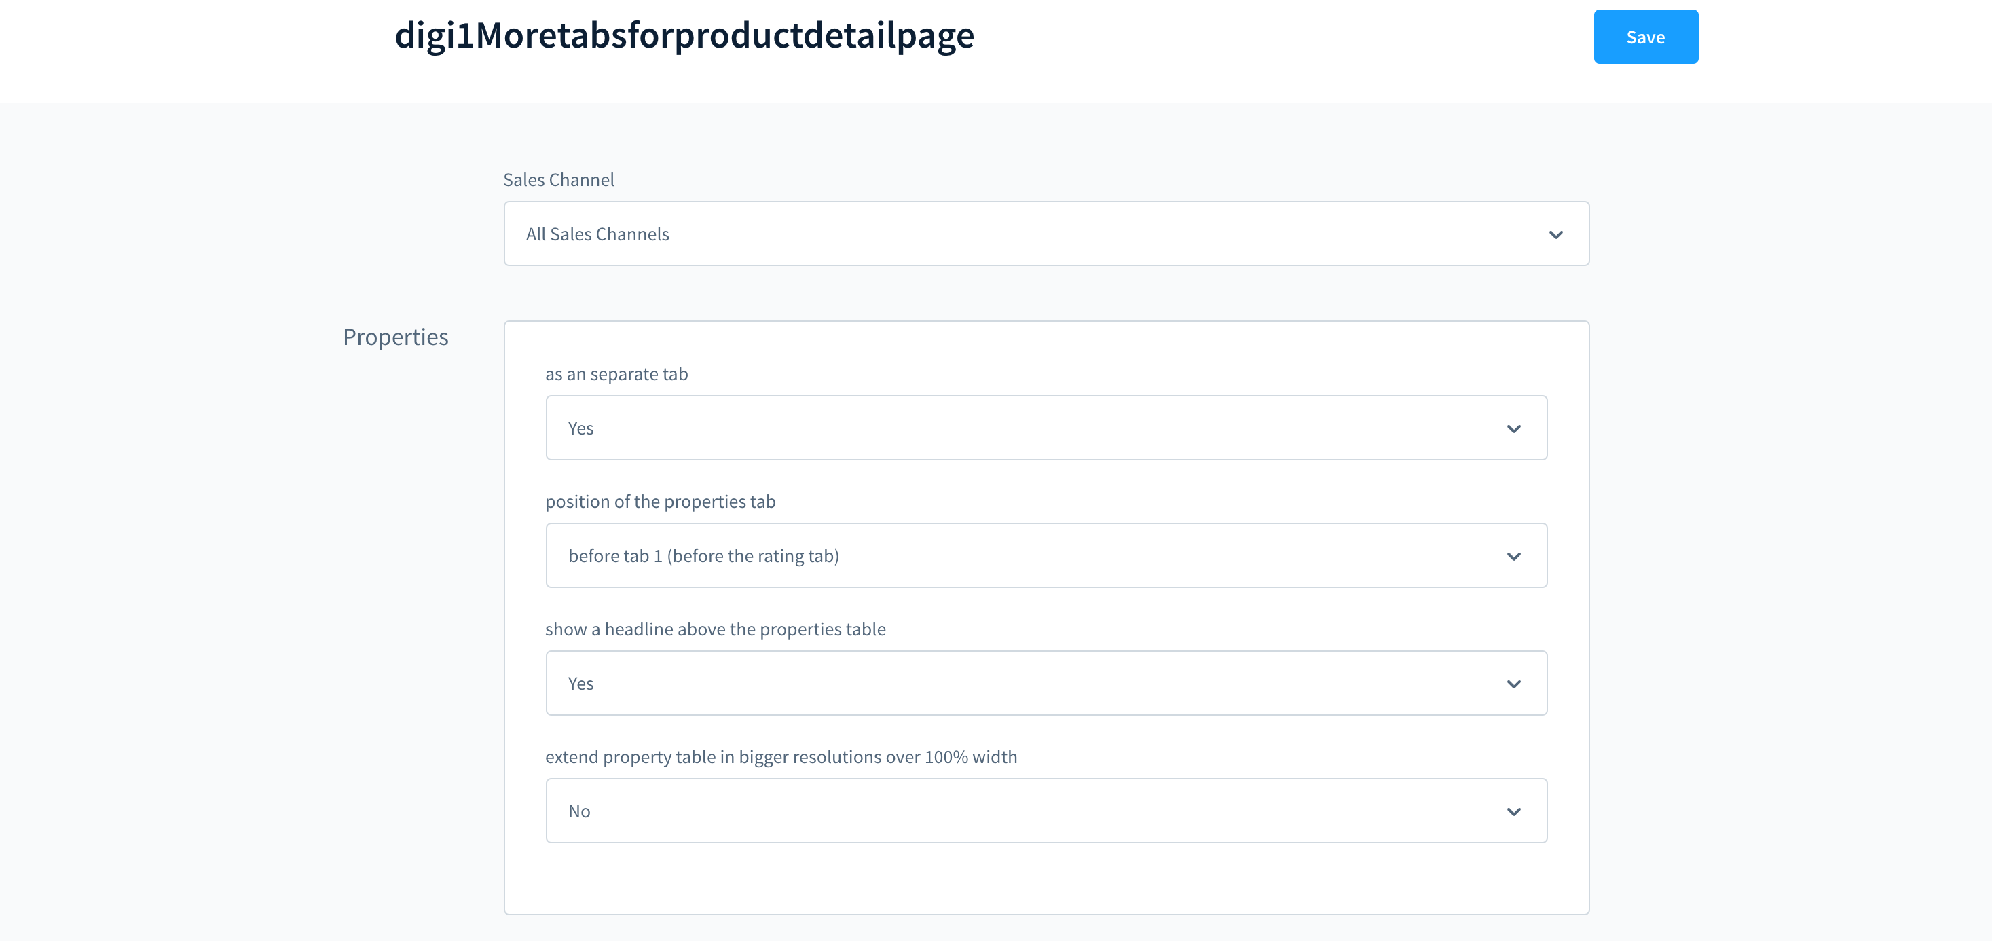Click the Save button
Viewport: 1992px width, 941px height.
1645,37
